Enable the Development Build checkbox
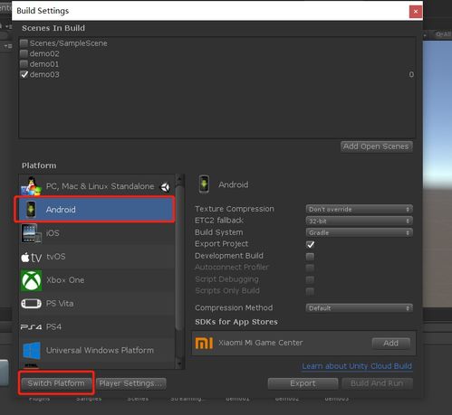 [x=310, y=256]
